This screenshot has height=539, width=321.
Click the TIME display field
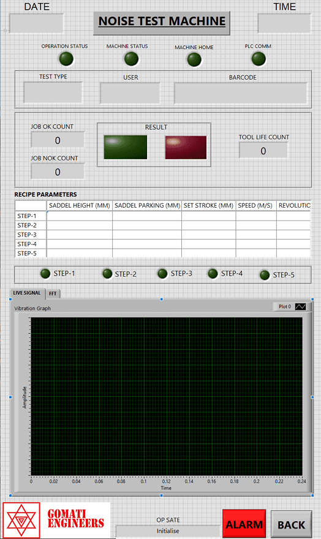pos(284,23)
